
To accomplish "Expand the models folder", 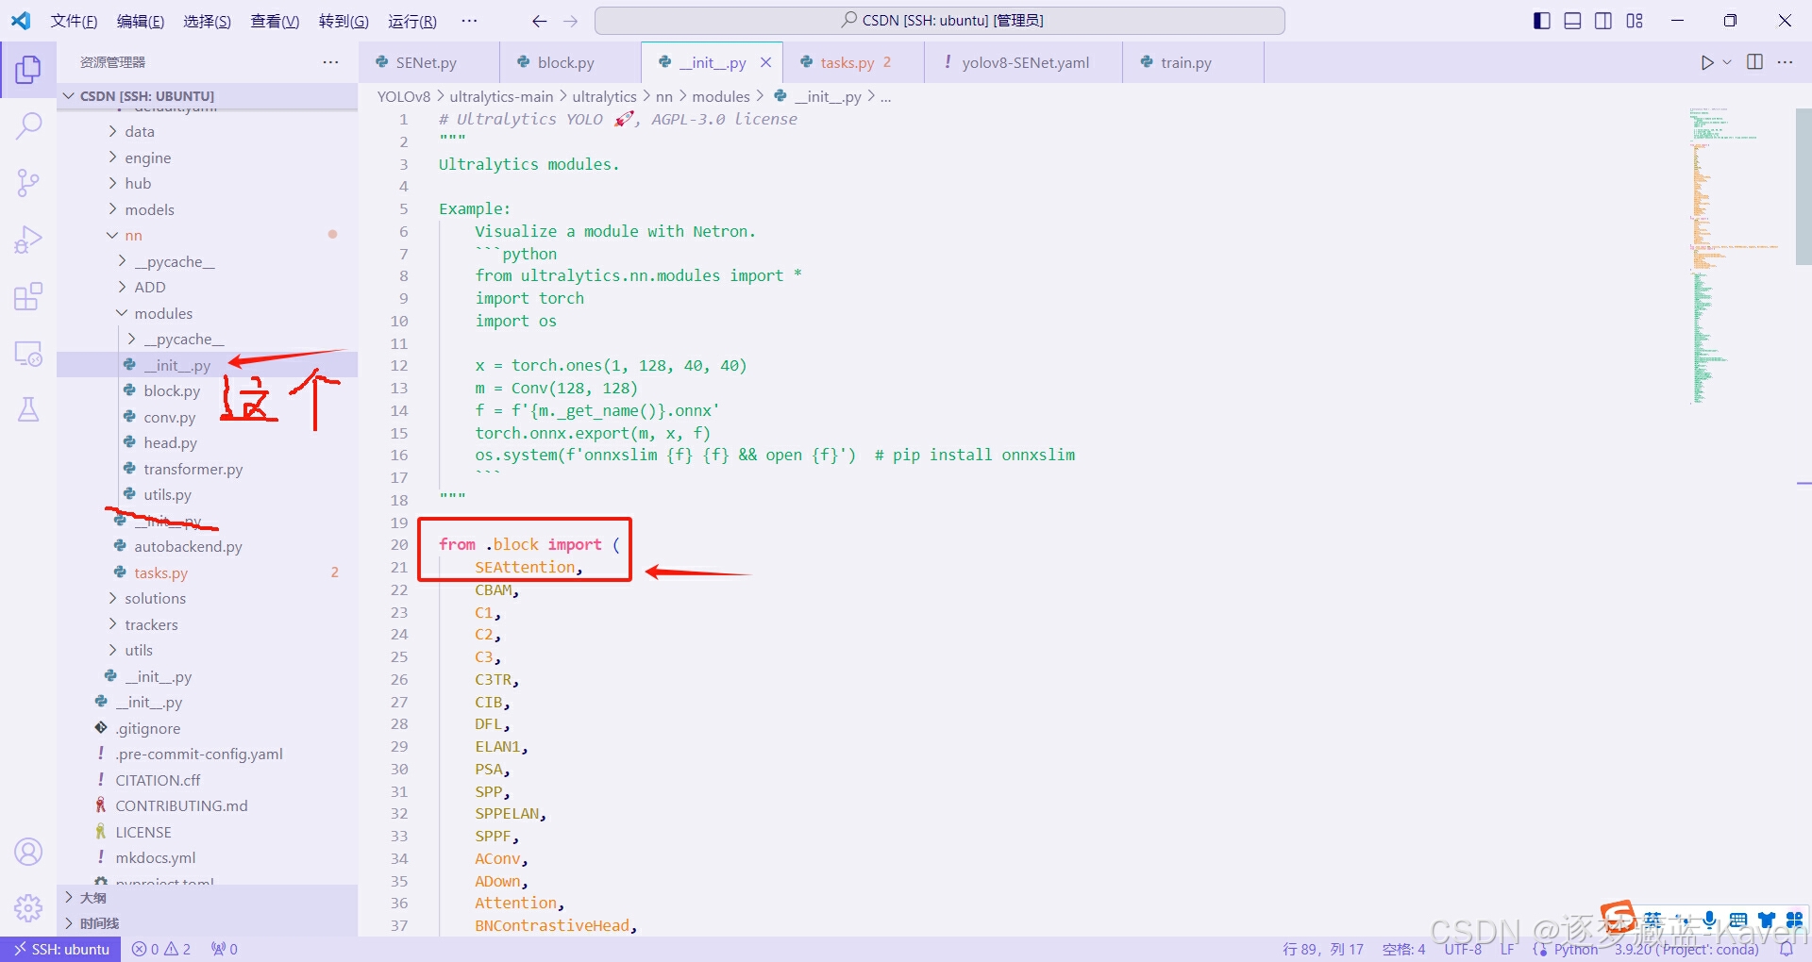I will pos(207,209).
